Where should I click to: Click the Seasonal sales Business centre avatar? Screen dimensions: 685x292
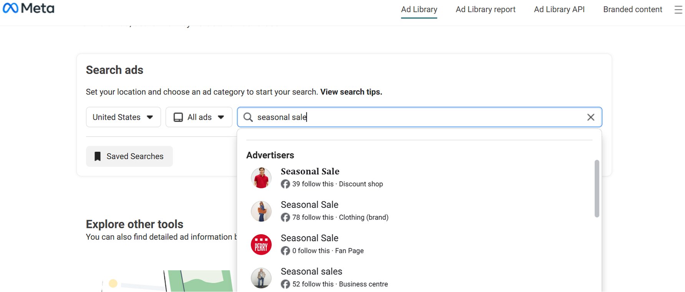[x=261, y=278]
